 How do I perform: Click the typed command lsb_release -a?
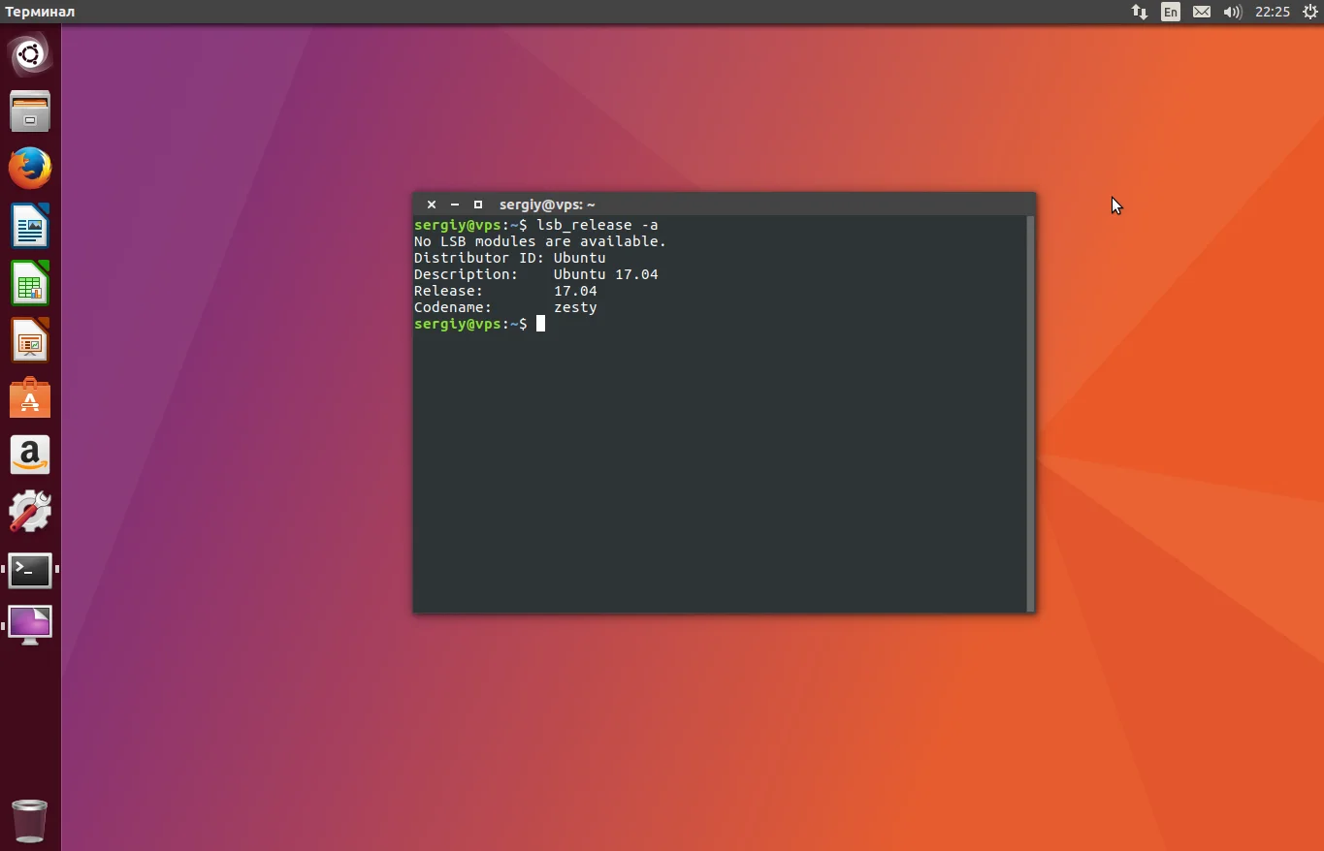pos(597,225)
